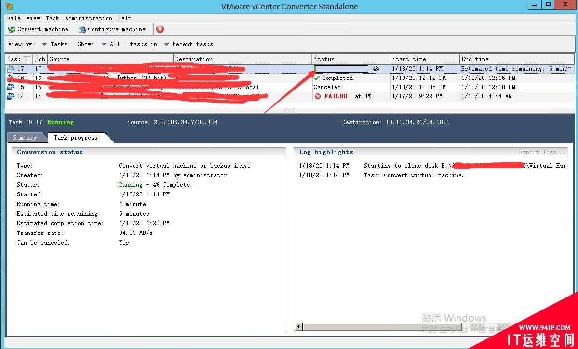Open the Administration menu

pyautogui.click(x=89, y=18)
